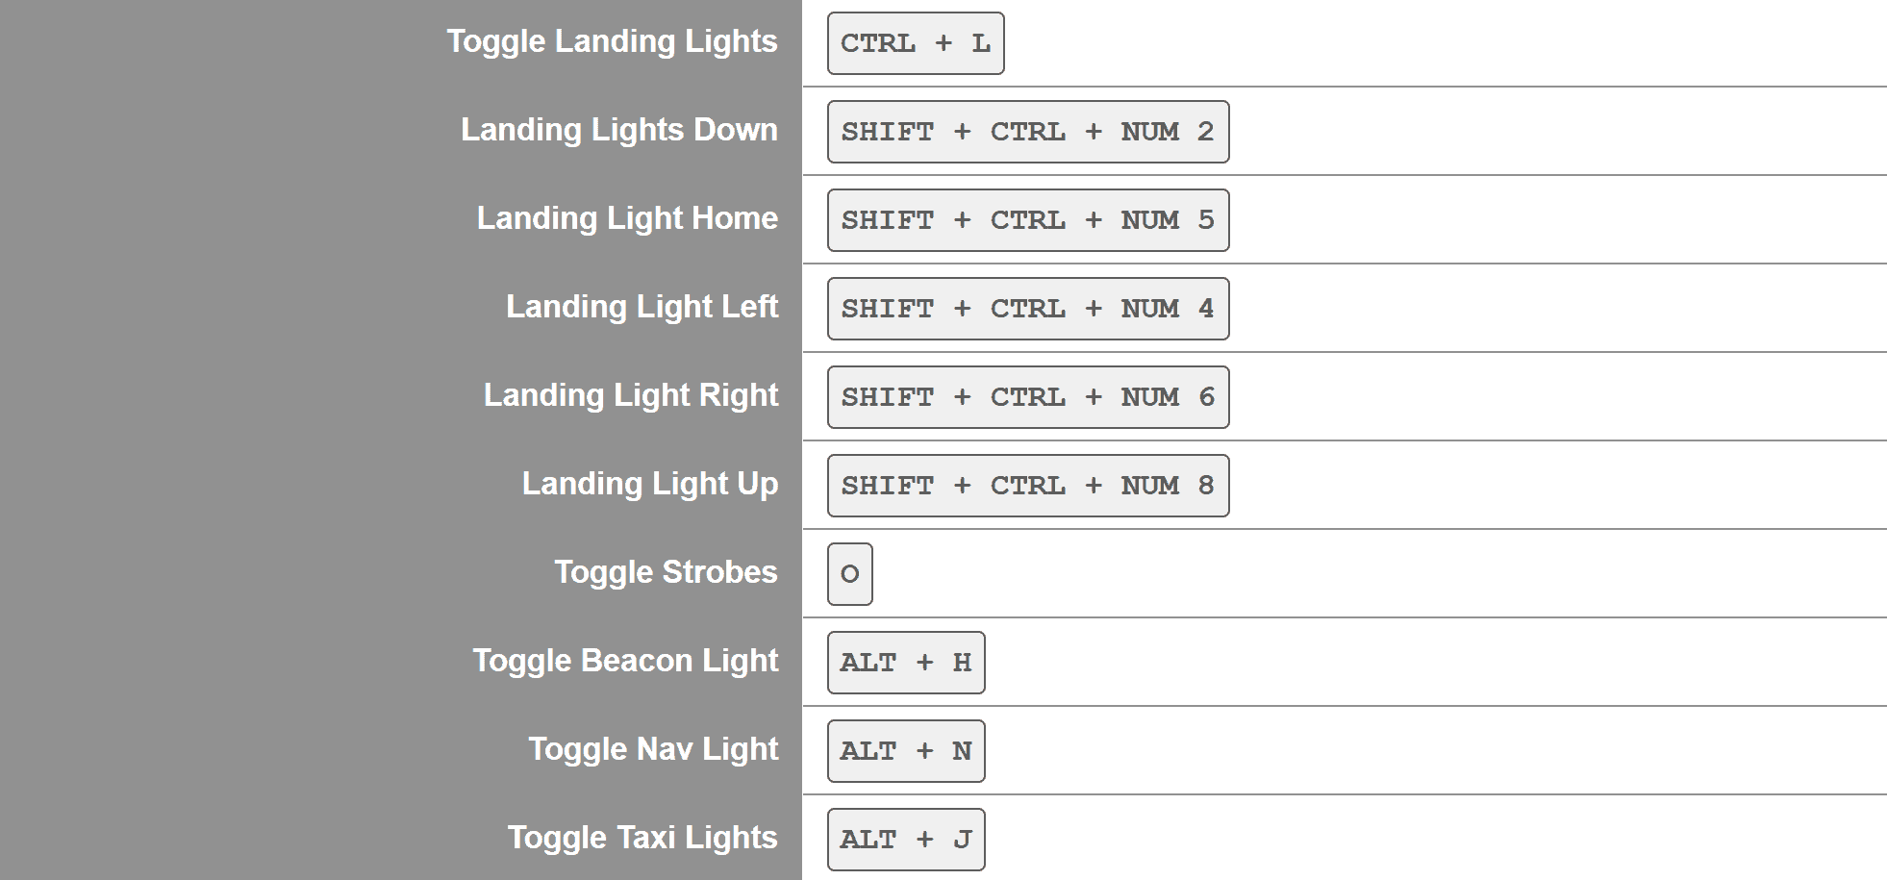Viewport: 1887px width, 880px height.
Task: Click the O key binding for strobes
Action: 849,574
